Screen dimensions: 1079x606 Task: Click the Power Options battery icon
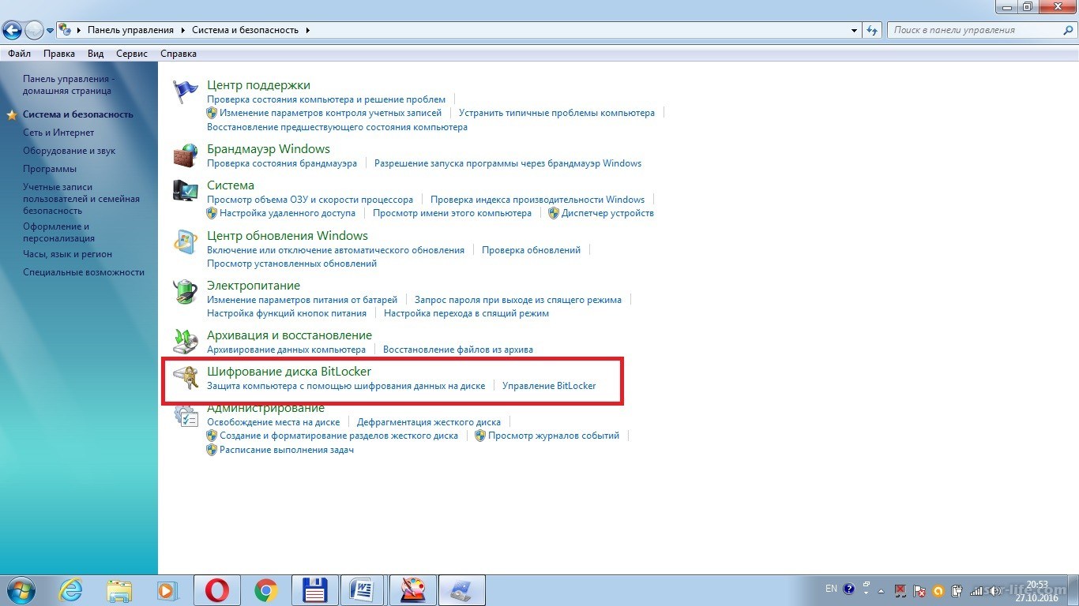click(186, 292)
